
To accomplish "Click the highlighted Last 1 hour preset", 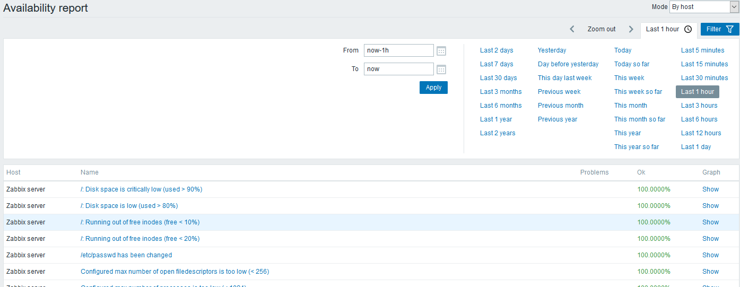I will 698,92.
